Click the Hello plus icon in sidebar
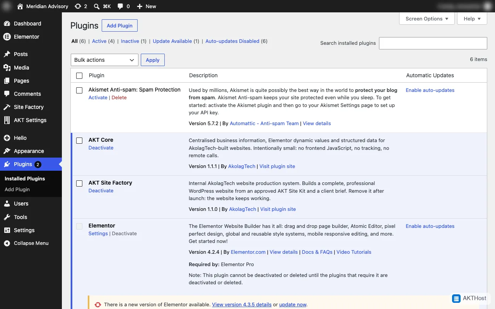Screen dimensions: 495x309 [7, 138]
